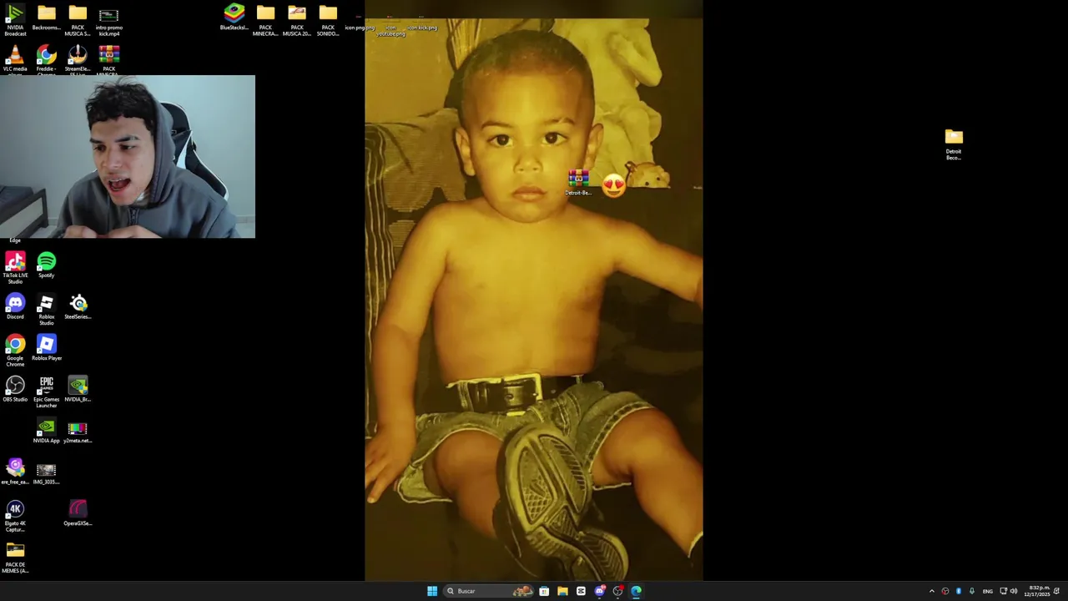The image size is (1068, 601).
Task: Open the Windows Start menu
Action: (432, 591)
